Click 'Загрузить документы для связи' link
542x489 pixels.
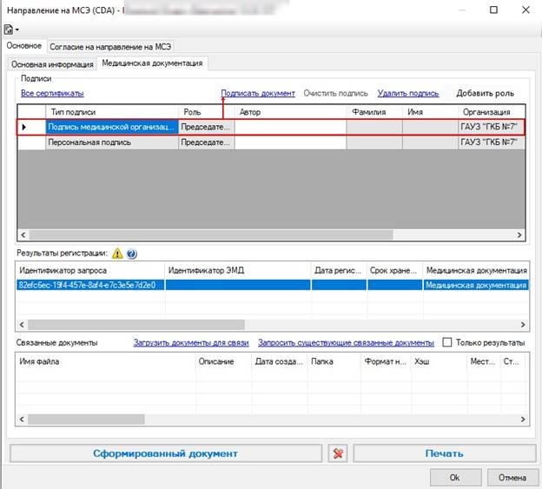[x=191, y=343]
